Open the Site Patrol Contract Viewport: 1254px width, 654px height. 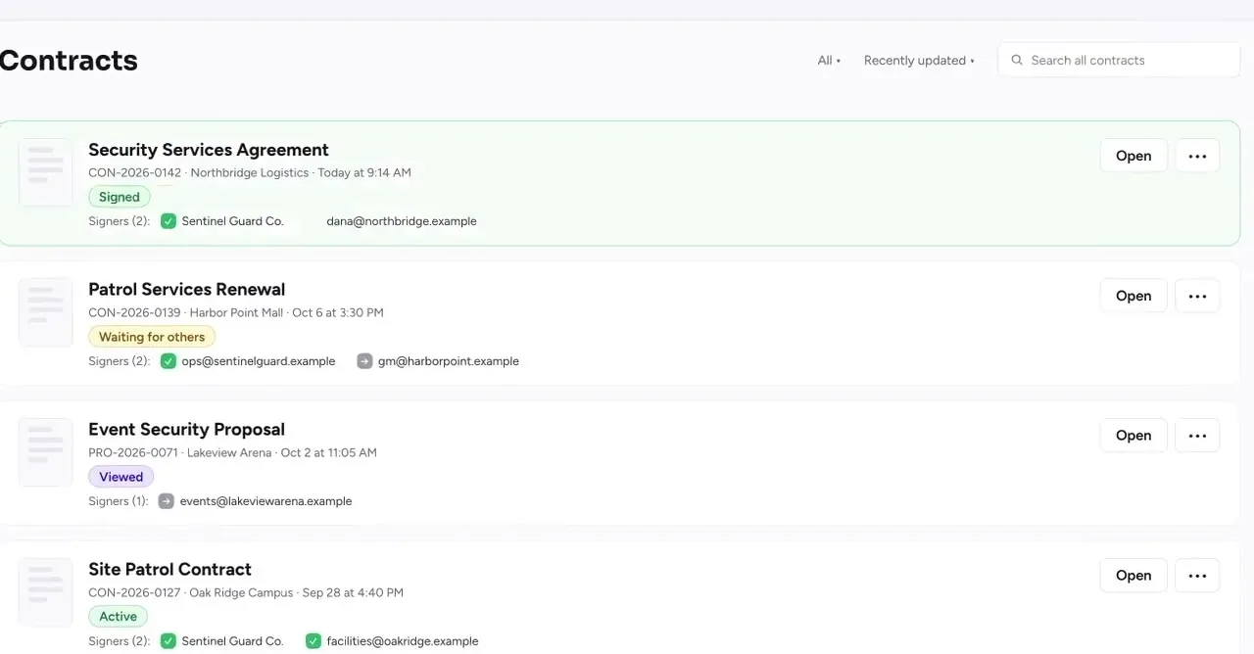pos(1133,576)
